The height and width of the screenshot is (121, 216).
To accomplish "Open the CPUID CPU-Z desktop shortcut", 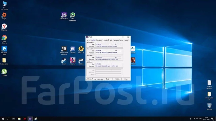I will 64,16.
